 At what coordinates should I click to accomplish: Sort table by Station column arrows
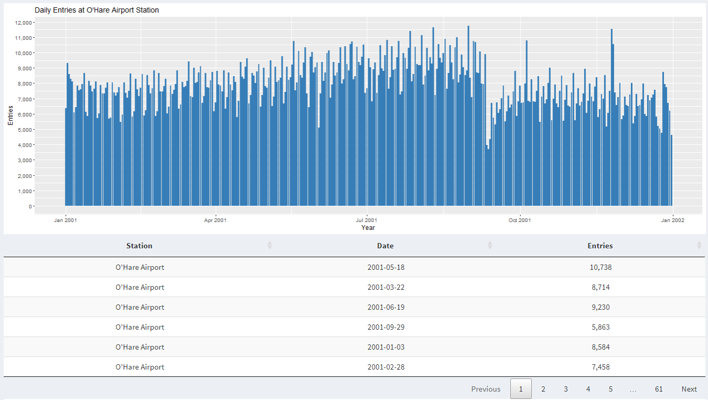coord(270,245)
